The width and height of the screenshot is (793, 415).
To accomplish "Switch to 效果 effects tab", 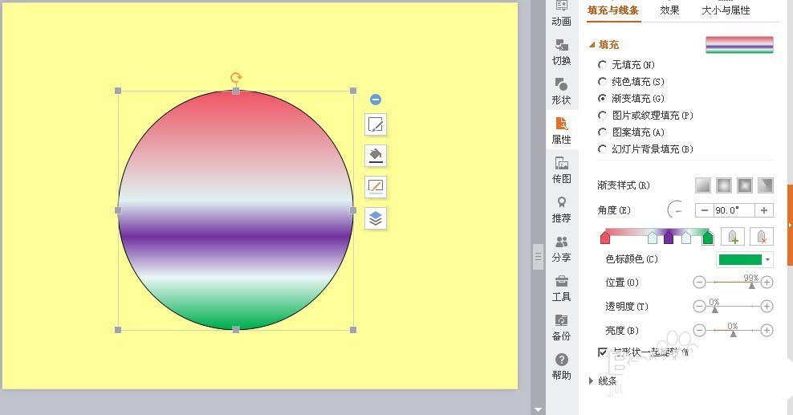I will [x=669, y=10].
